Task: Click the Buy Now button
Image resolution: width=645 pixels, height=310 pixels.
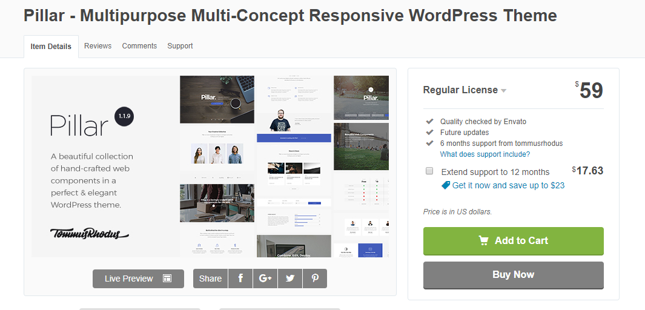Action: pyautogui.click(x=514, y=275)
